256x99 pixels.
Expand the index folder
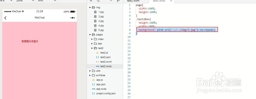[x=92, y=39]
